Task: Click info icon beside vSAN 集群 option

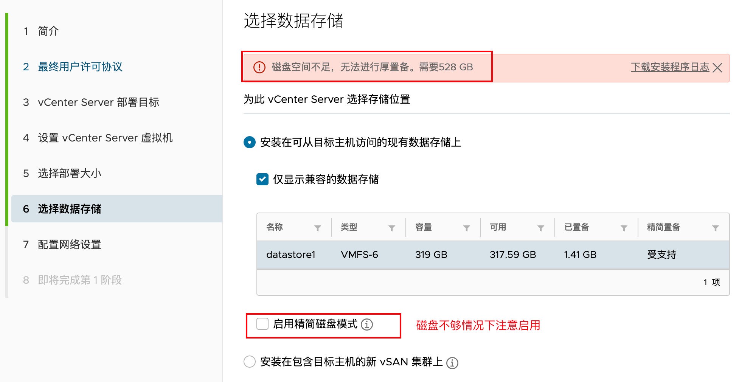Action: [x=452, y=363]
